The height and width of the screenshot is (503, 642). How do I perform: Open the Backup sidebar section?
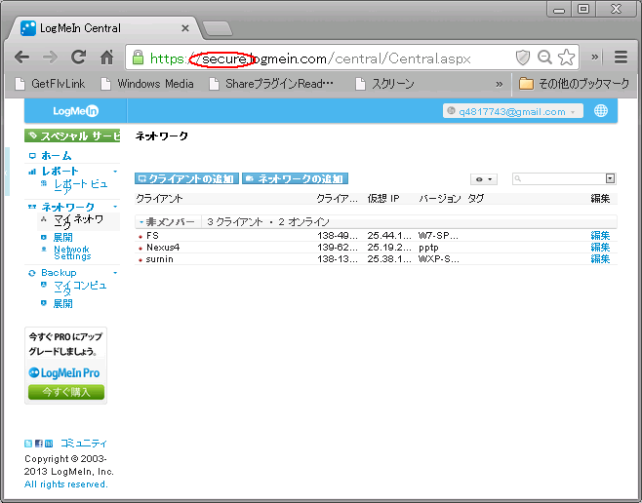pyautogui.click(x=59, y=273)
